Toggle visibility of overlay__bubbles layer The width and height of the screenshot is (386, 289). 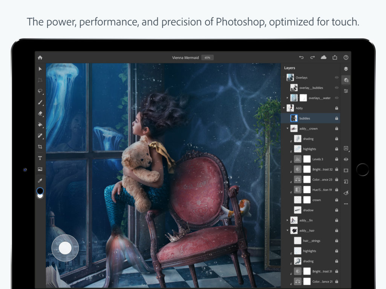(x=337, y=87)
